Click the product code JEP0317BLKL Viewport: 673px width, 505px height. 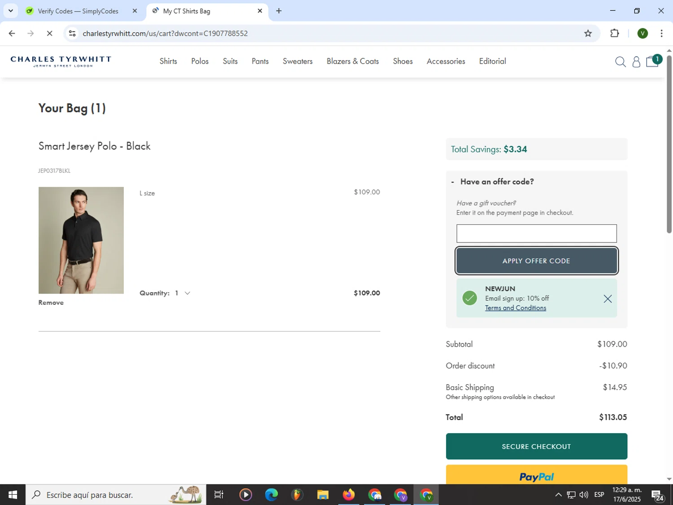54,171
